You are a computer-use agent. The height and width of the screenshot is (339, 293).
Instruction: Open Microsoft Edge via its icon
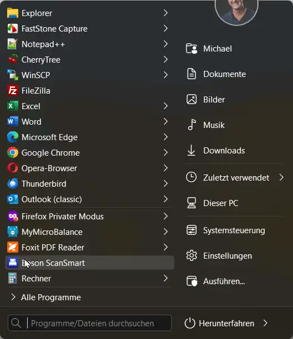13,137
